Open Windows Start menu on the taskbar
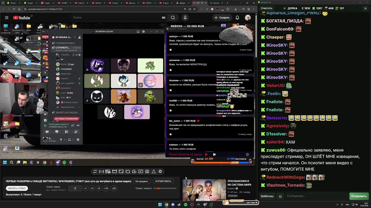371x208 pixels. 160,205
